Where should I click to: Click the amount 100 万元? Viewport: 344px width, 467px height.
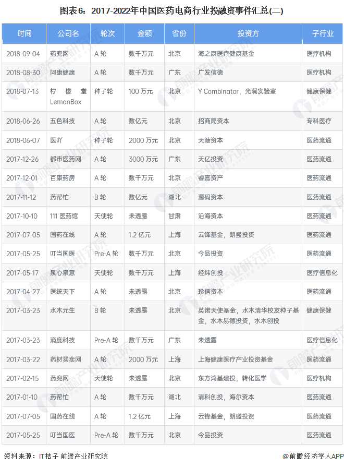(141, 91)
